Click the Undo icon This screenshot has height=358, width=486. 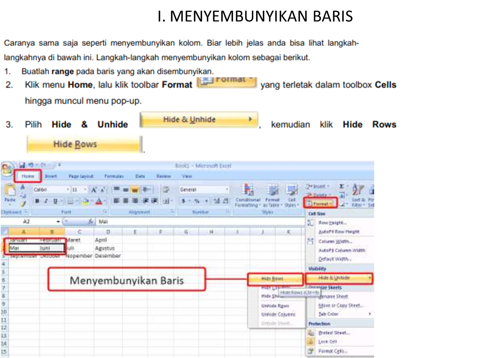click(x=31, y=164)
